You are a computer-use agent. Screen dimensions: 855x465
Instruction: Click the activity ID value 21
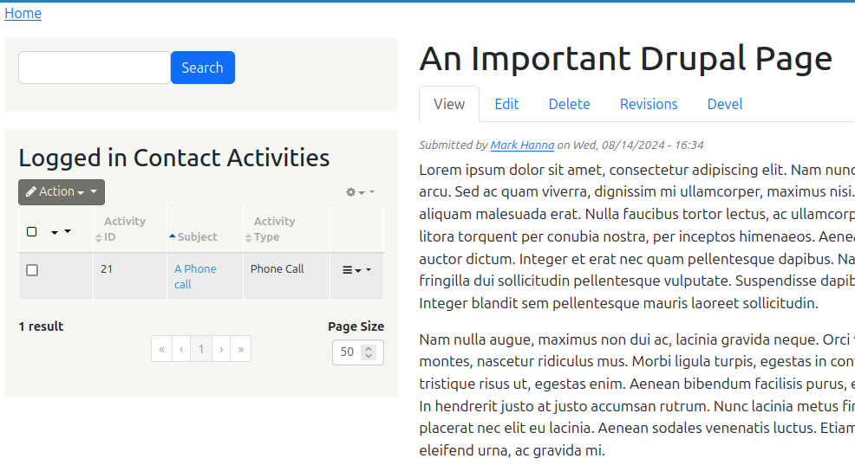[107, 269]
